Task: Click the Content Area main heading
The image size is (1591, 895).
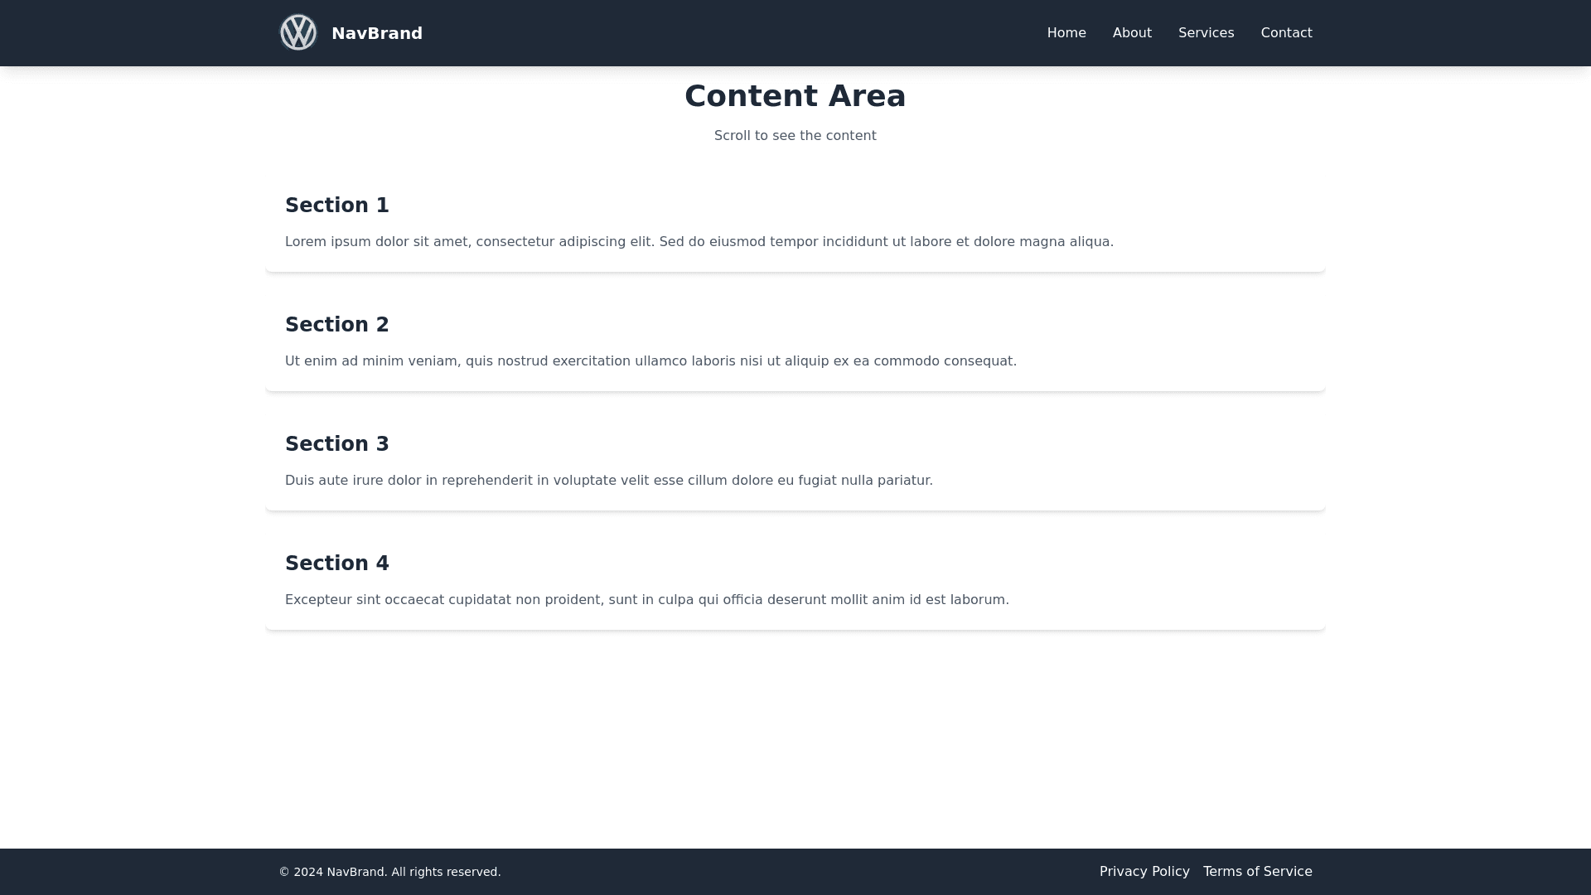Action: 795,96
